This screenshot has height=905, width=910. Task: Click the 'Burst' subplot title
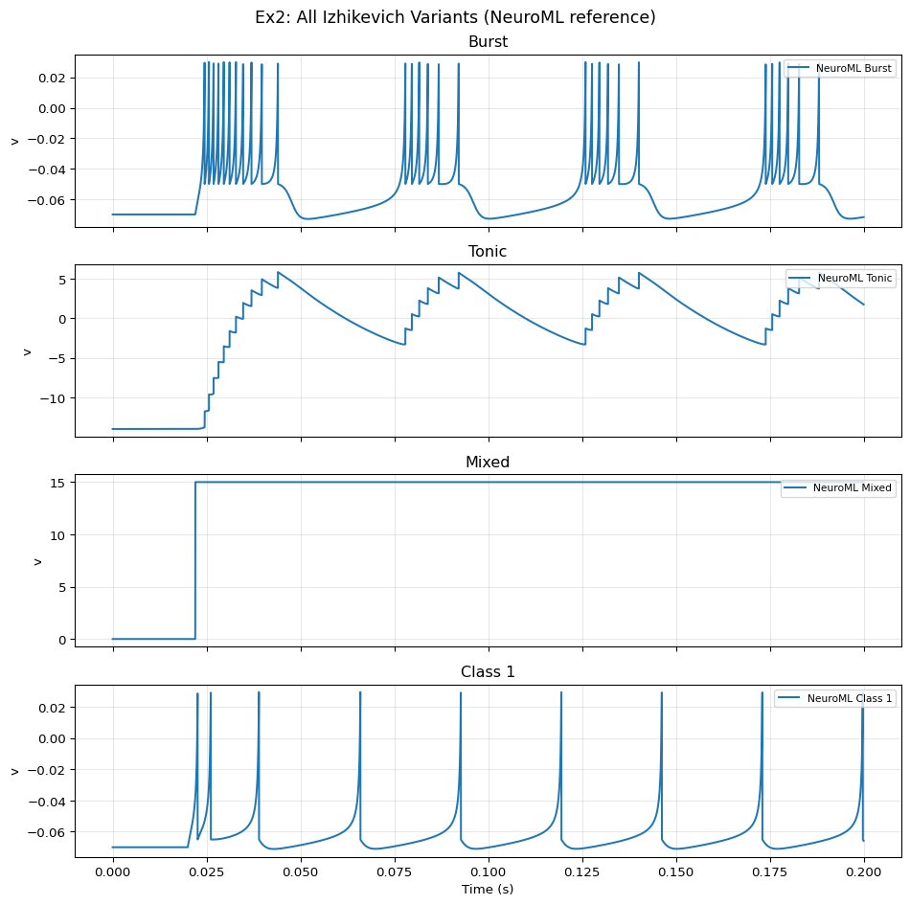click(x=488, y=41)
